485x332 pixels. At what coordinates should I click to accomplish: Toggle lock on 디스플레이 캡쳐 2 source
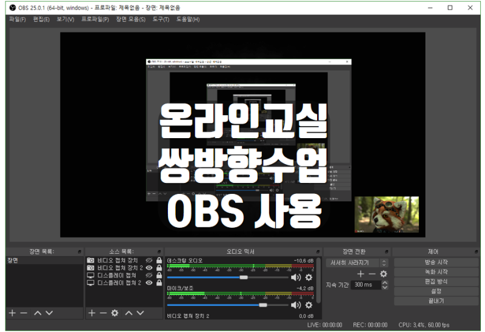click(x=159, y=282)
